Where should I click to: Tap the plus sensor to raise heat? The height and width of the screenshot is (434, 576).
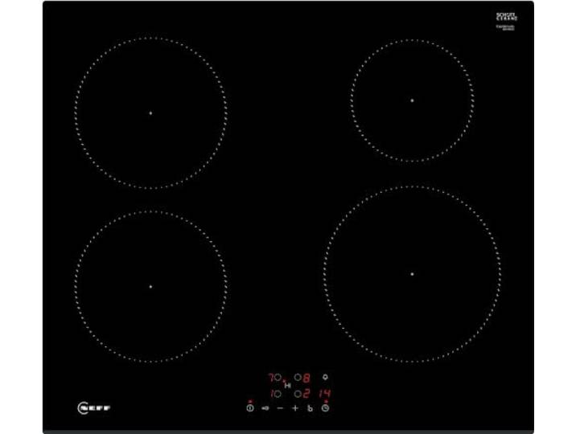tap(295, 408)
